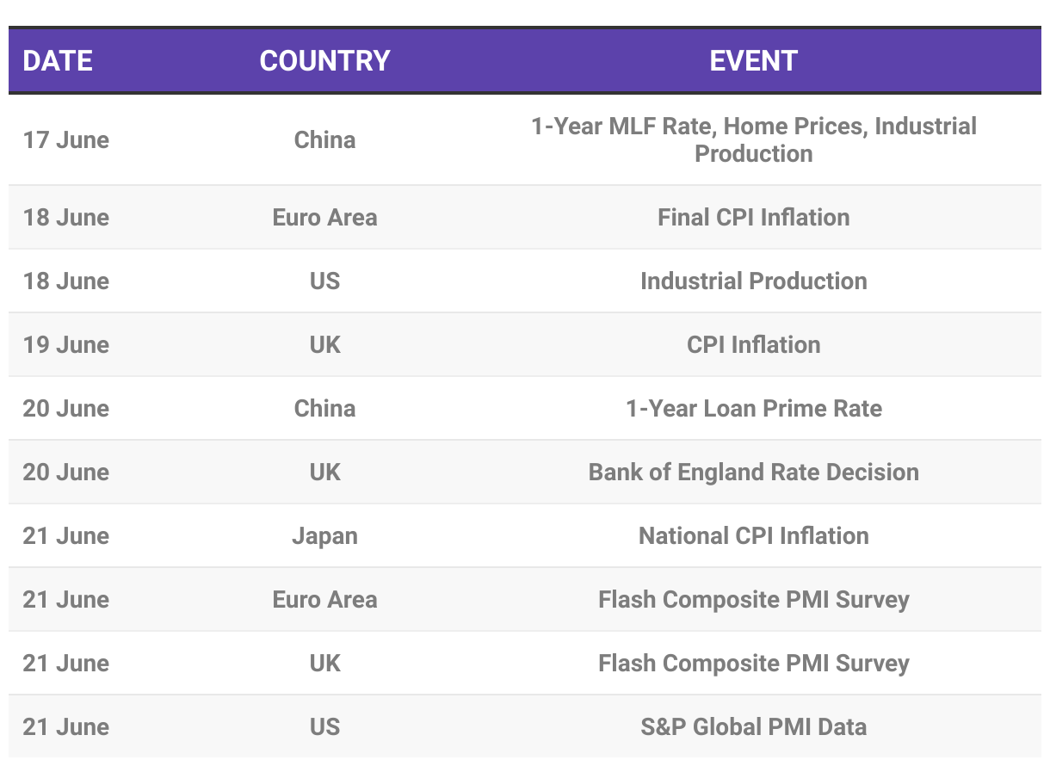Select the 17 June date cell
The image size is (1050, 766).
coord(66,139)
